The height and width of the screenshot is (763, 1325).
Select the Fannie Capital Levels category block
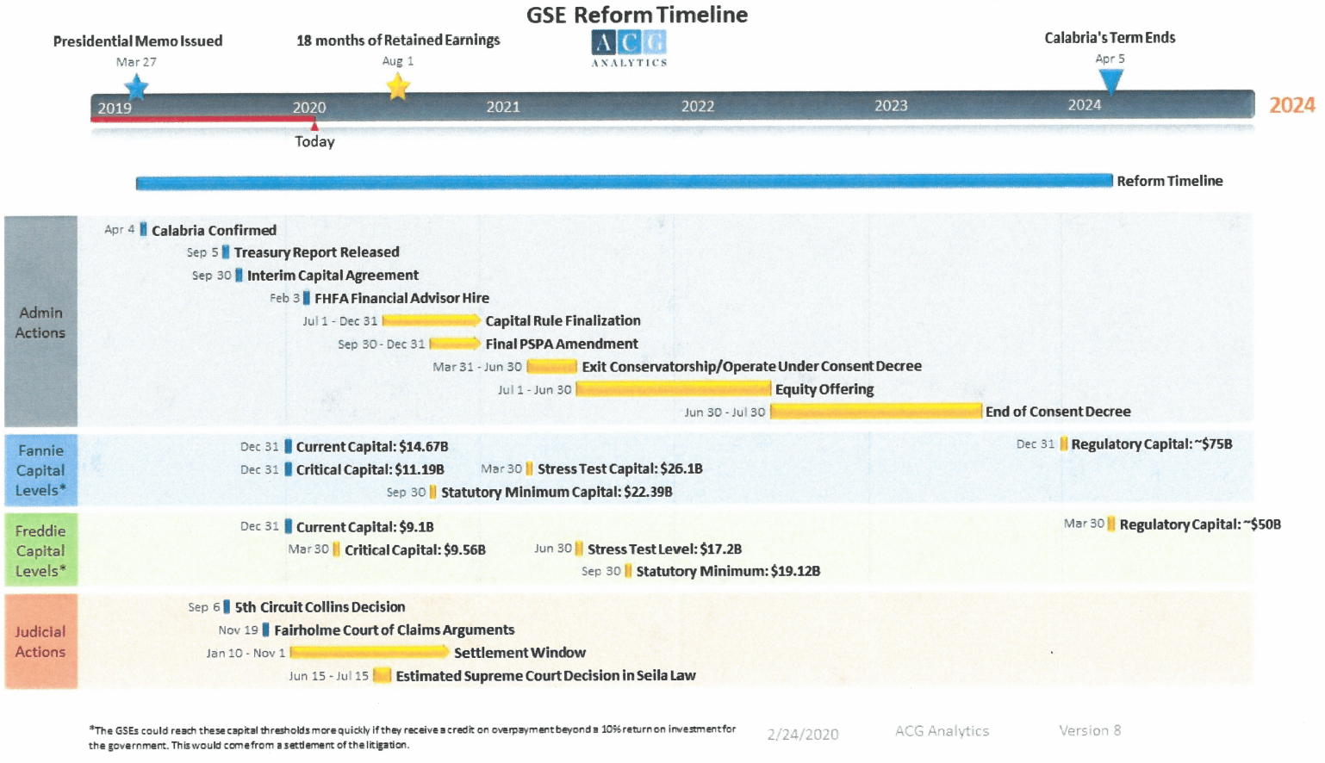[x=40, y=470]
